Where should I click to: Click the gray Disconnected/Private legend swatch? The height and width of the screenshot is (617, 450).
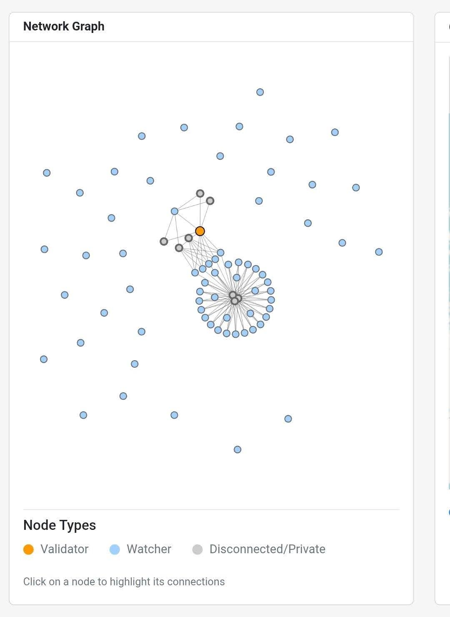pos(197,549)
